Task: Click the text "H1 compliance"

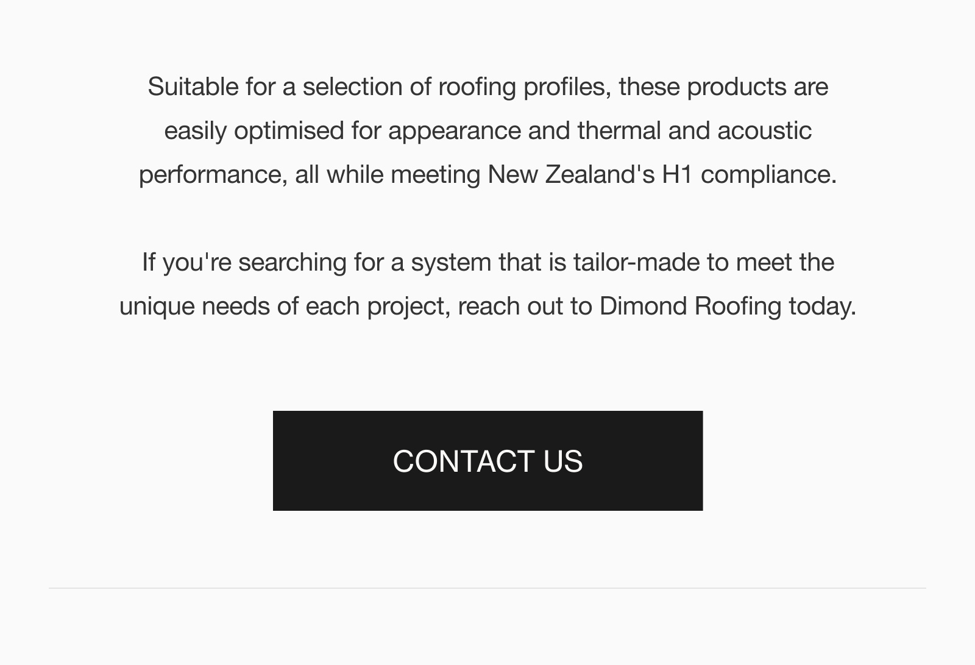Action: pyautogui.click(x=748, y=175)
